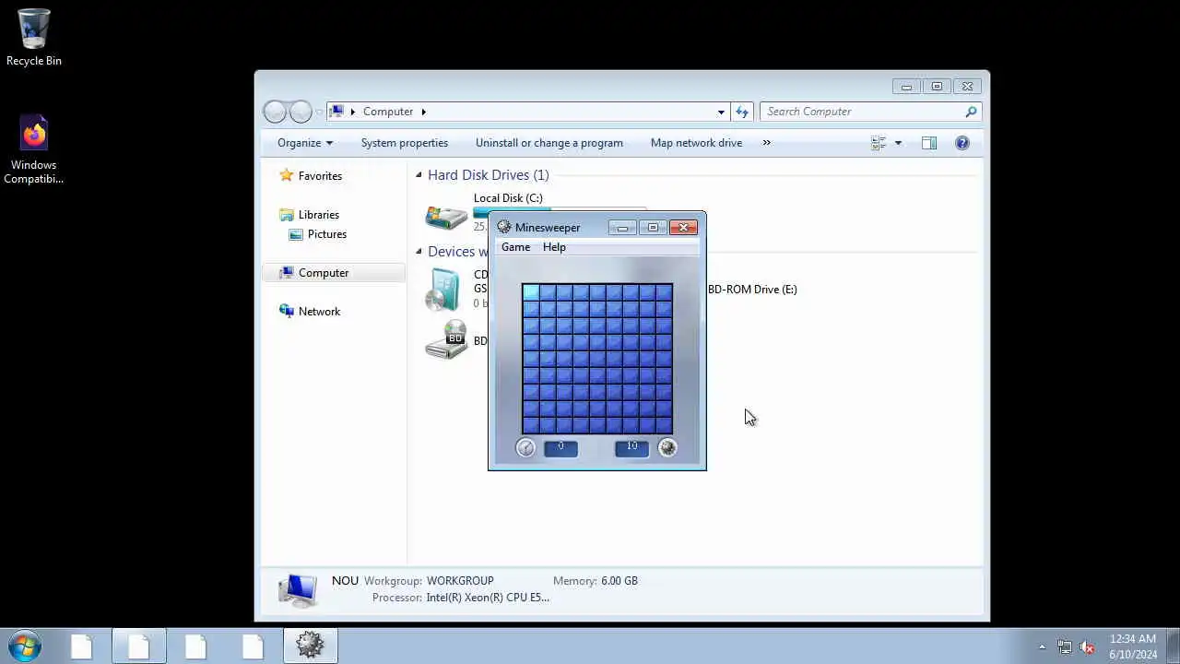1180x664 pixels.
Task: Open address bar previous locations dropdown
Action: (x=721, y=112)
